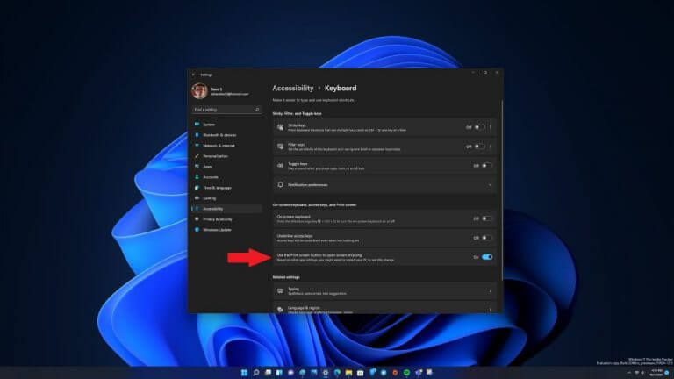The height and width of the screenshot is (379, 674).
Task: Open Bluetooth & devices in the sidebar
Action: coord(226,135)
